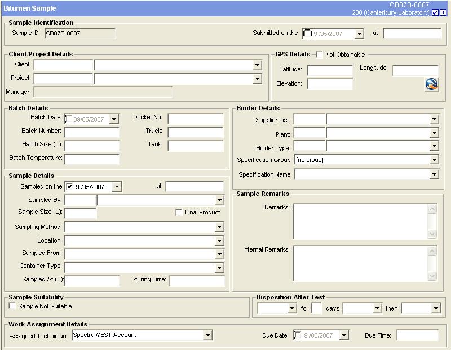Open the Sampling Method dropdown
This screenshot has height=350, width=451.
(x=219, y=227)
